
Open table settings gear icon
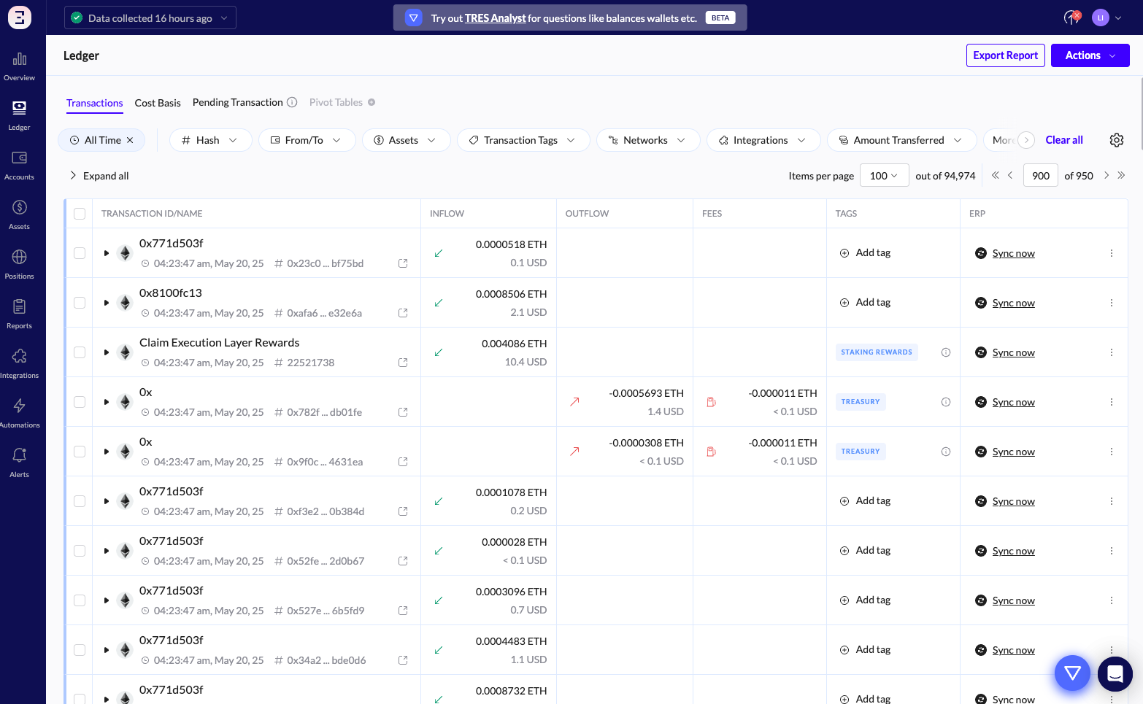[x=1117, y=140]
